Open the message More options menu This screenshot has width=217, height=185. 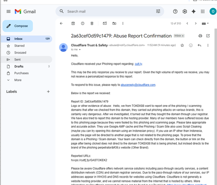pos(208,45)
